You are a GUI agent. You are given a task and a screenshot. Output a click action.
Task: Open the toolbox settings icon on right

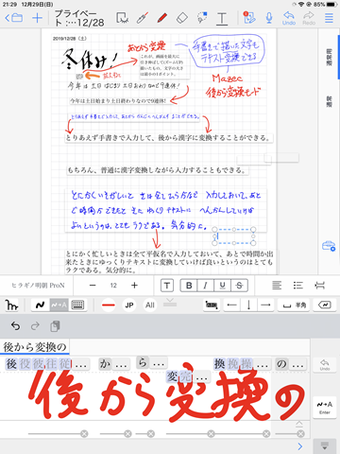point(329,246)
